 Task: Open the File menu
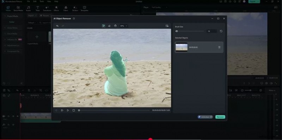point(29,1)
